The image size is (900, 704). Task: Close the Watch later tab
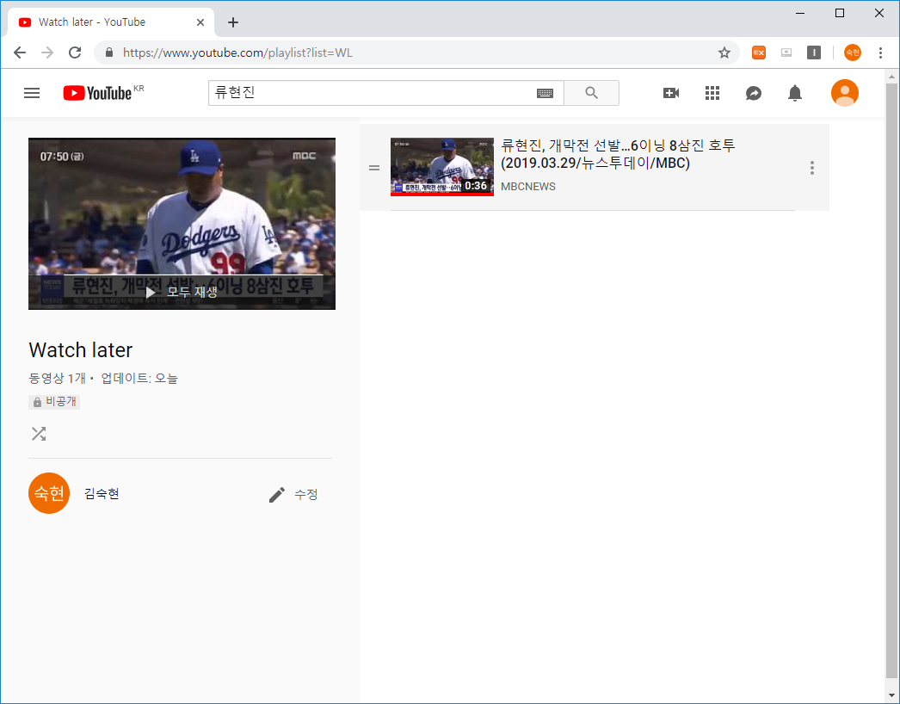(x=200, y=22)
